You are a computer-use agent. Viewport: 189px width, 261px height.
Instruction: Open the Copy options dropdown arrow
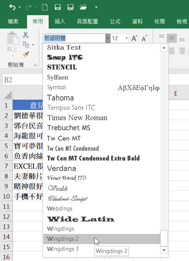tap(33, 45)
